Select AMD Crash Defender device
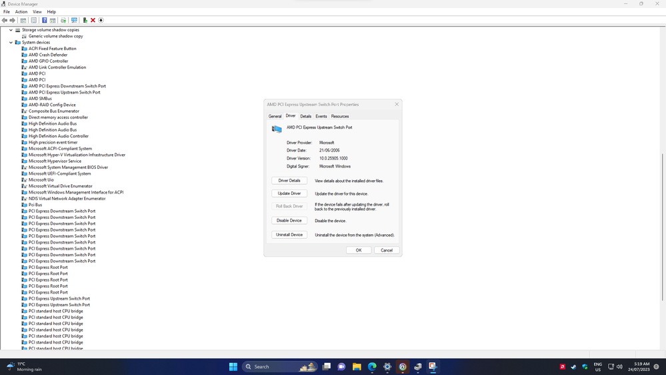Image resolution: width=666 pixels, height=375 pixels. coord(48,55)
